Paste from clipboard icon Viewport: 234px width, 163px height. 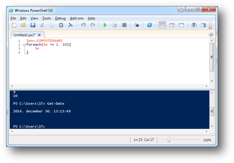[61, 25]
